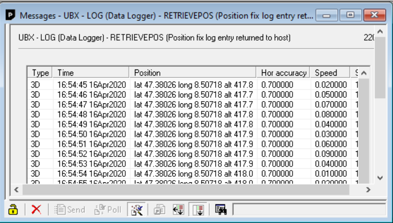Minimize the Messages window
Screen dimensions: 393x223
326,15
